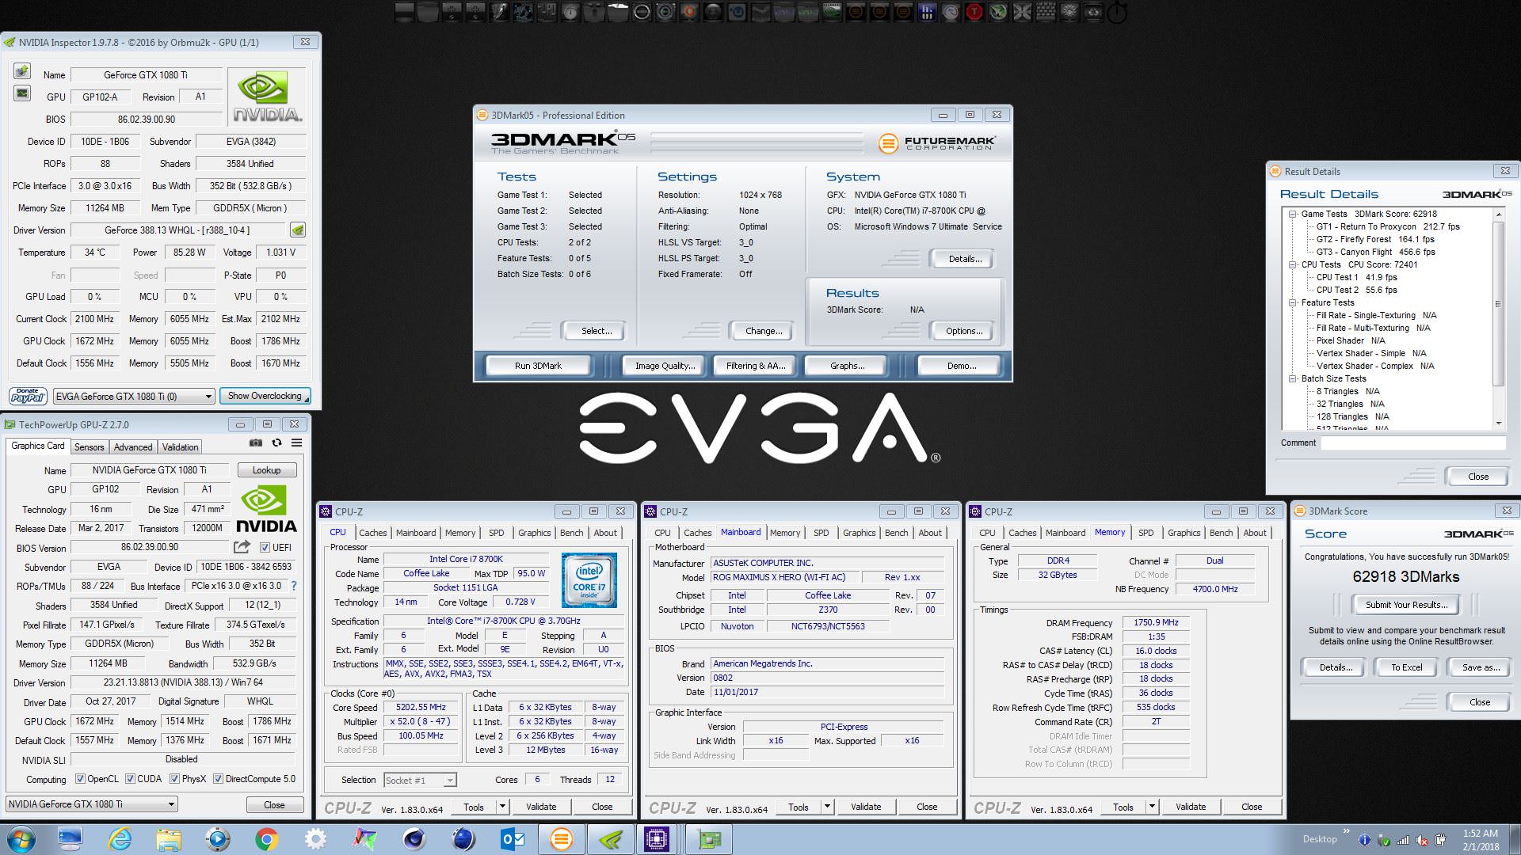The image size is (1521, 855).
Task: Switch to the Validation tab in GPU-Z
Action: 181,447
